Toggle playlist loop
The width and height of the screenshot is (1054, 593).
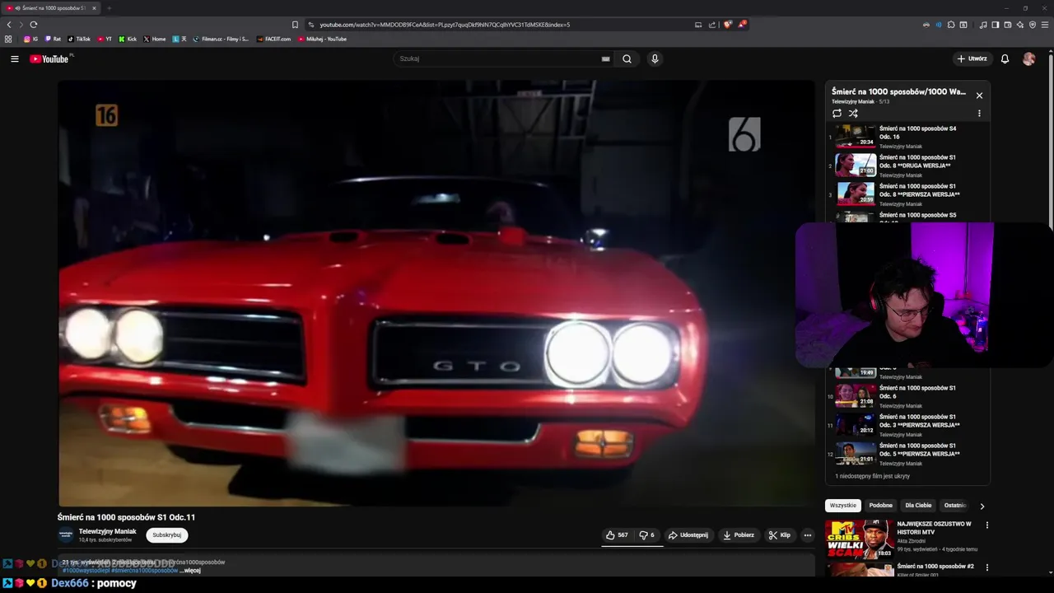[x=837, y=114]
